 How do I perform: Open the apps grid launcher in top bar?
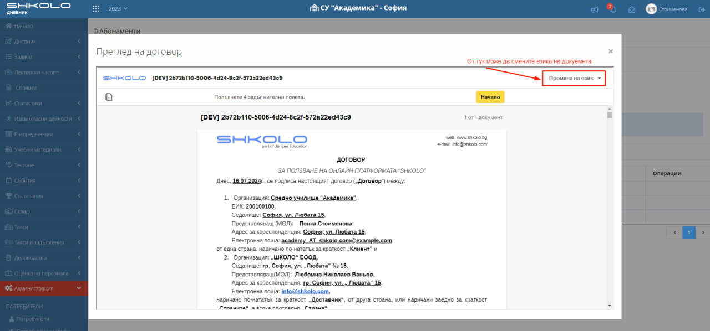(x=96, y=9)
